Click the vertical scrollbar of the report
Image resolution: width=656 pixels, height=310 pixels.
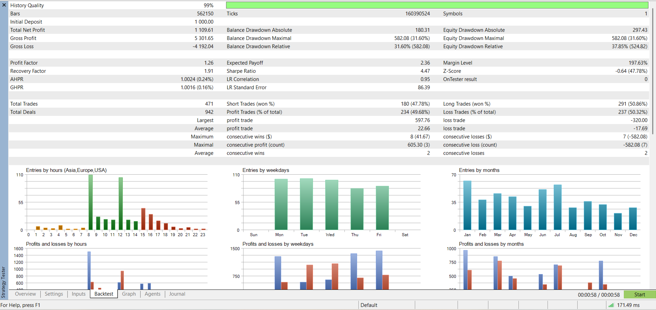tap(653, 71)
